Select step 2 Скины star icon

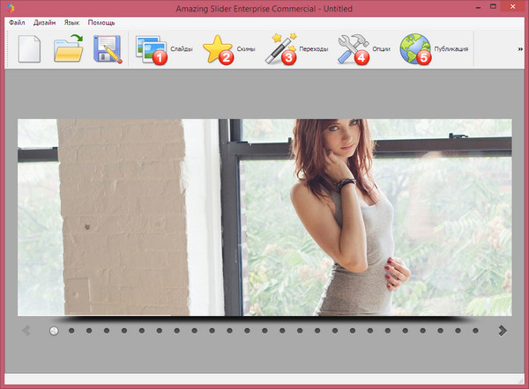tap(218, 49)
